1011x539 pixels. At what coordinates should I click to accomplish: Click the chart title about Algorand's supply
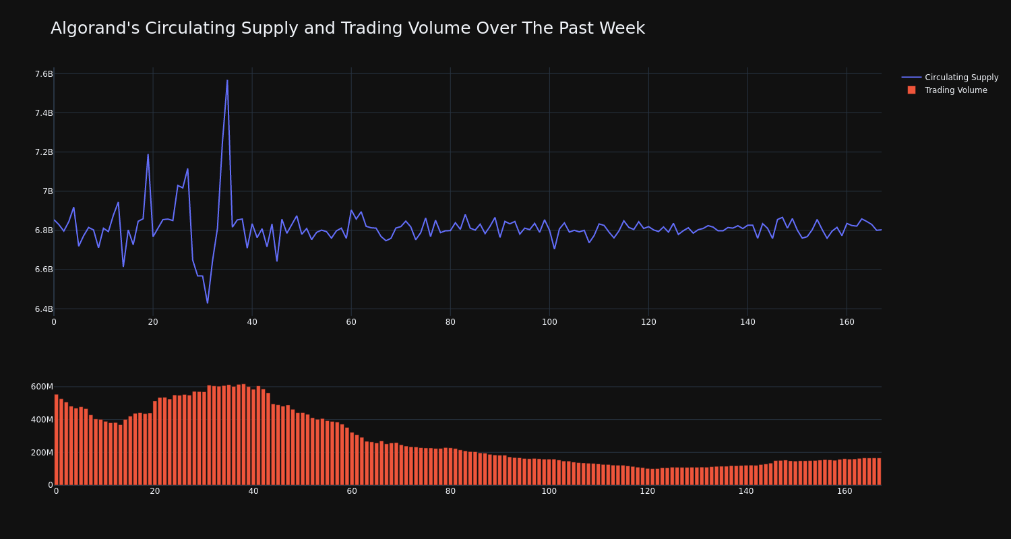pos(348,28)
